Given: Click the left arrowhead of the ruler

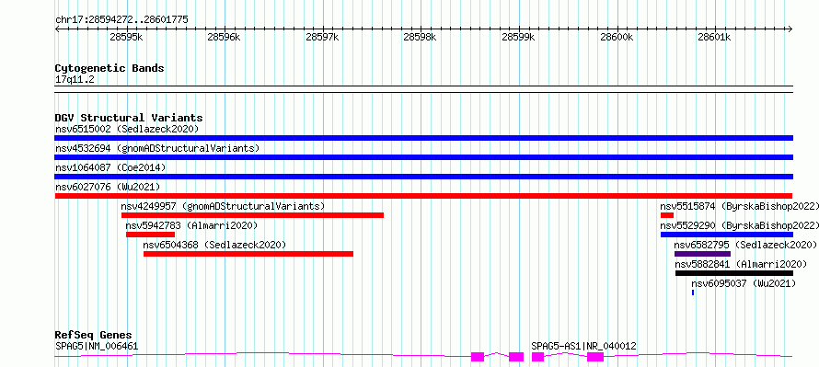Looking at the screenshot, I should 57,29.
